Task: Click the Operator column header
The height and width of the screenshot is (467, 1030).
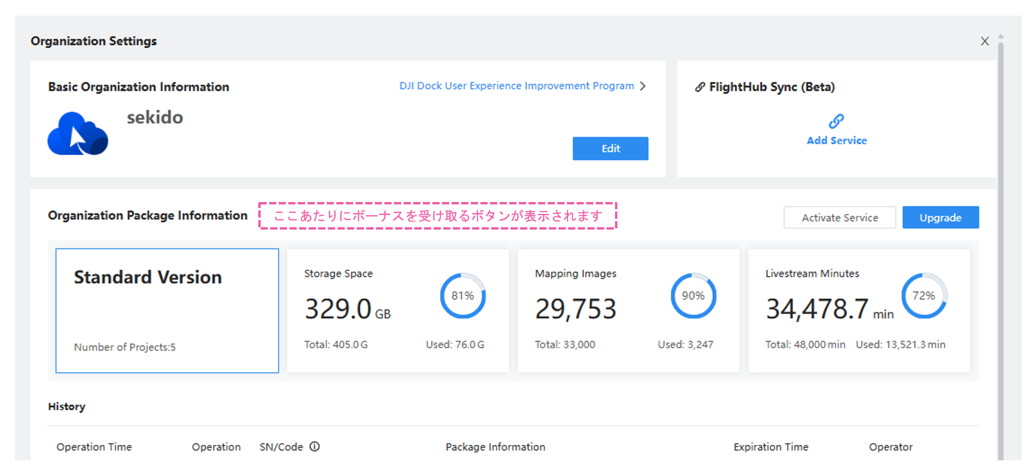Action: [x=890, y=447]
